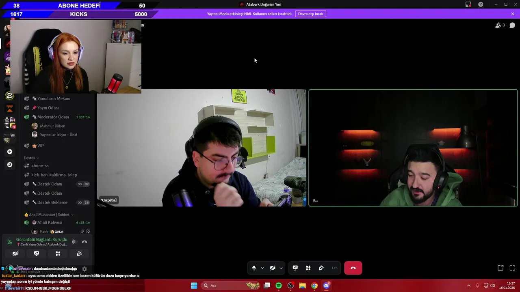Share screen from the voice status panel
The height and width of the screenshot is (292, 520).
[37, 253]
